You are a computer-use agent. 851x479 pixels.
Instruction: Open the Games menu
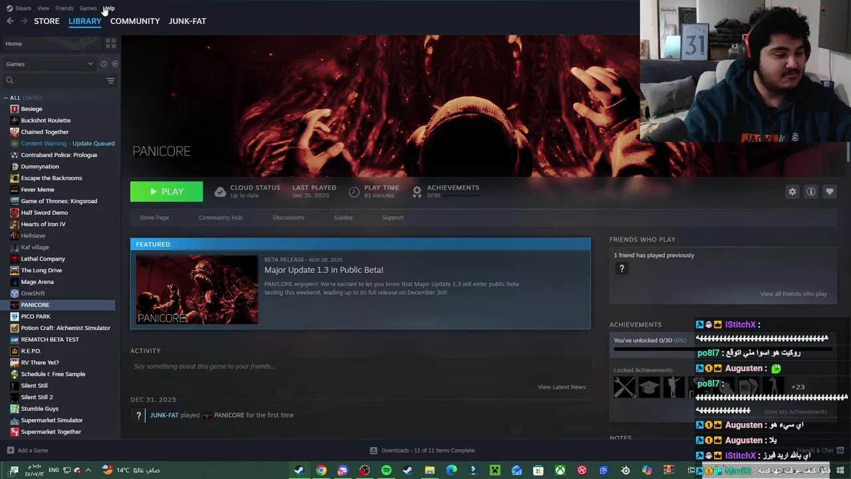point(88,8)
